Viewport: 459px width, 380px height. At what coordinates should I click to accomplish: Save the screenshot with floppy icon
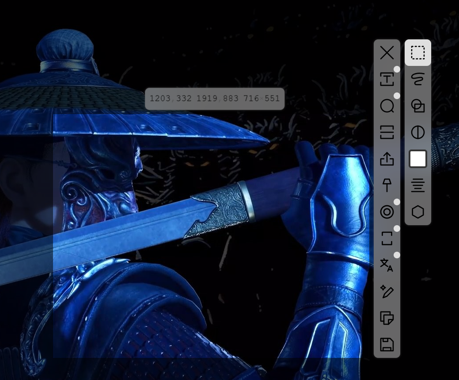click(387, 345)
